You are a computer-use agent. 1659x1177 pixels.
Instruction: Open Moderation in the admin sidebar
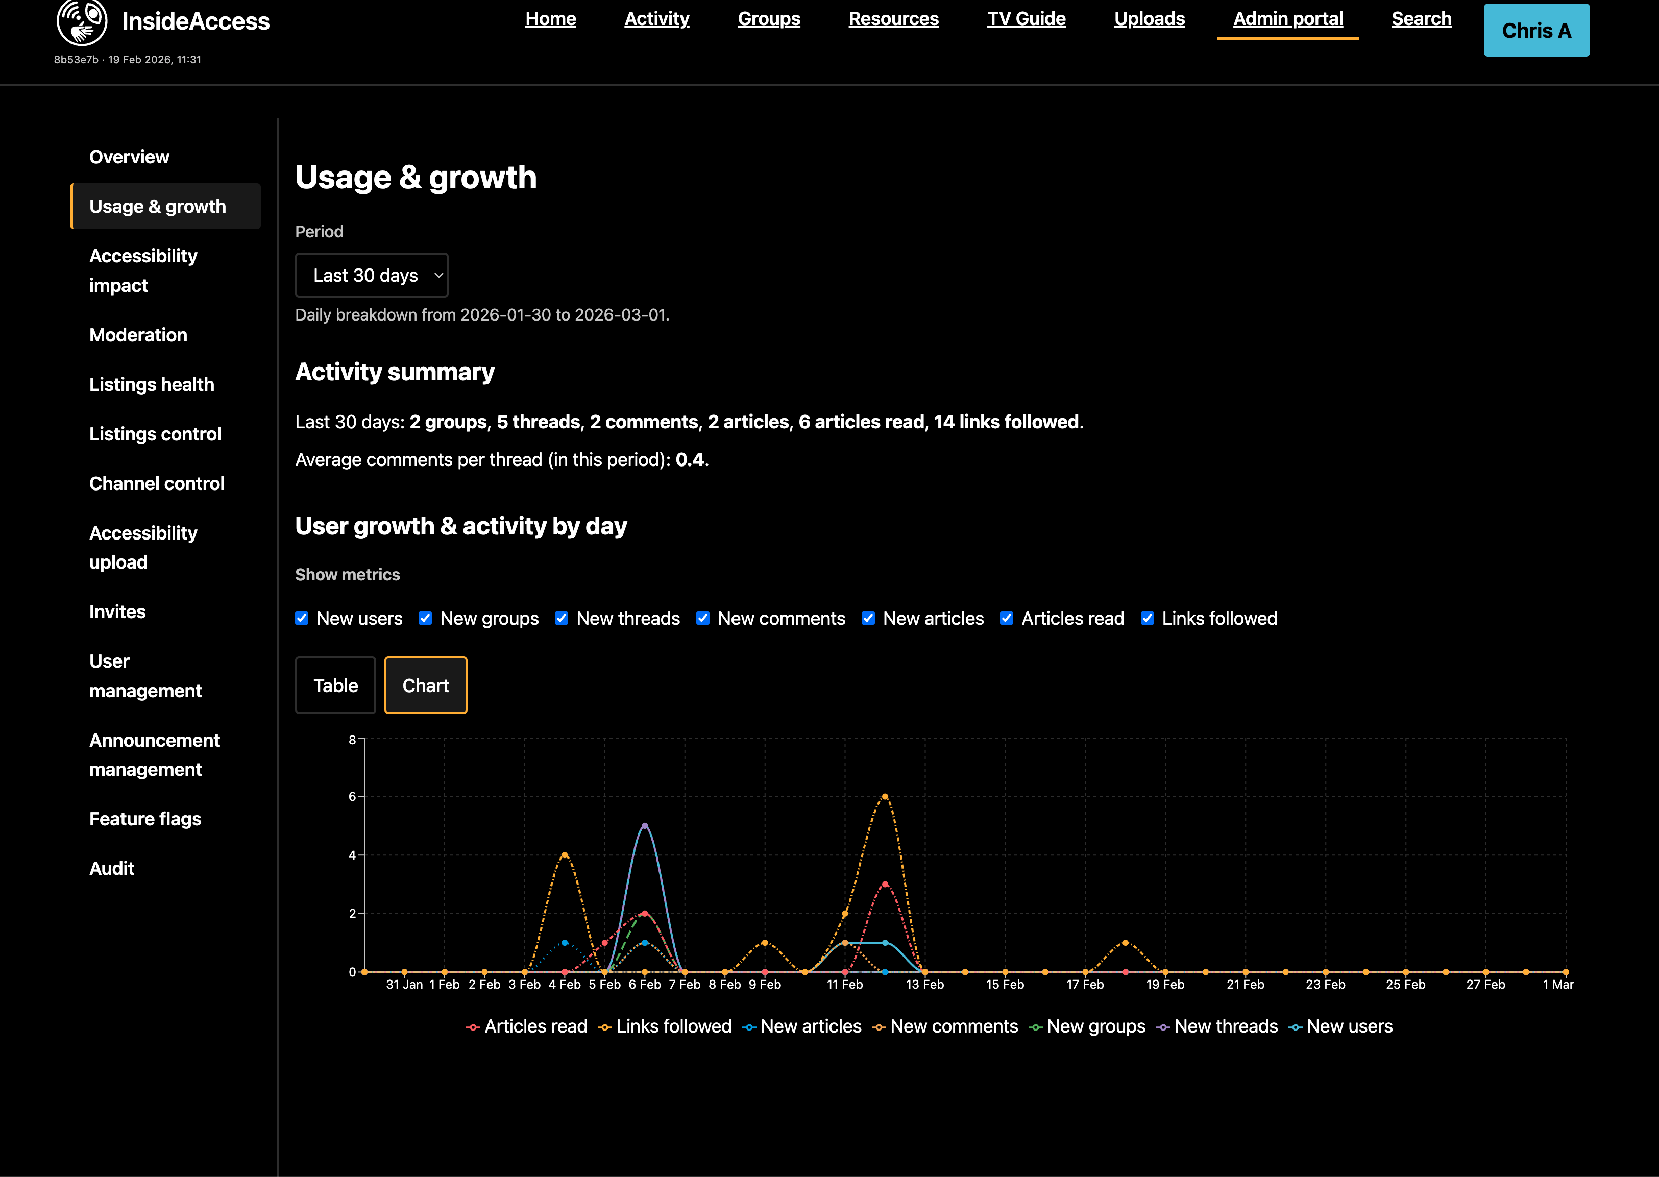pyautogui.click(x=138, y=335)
